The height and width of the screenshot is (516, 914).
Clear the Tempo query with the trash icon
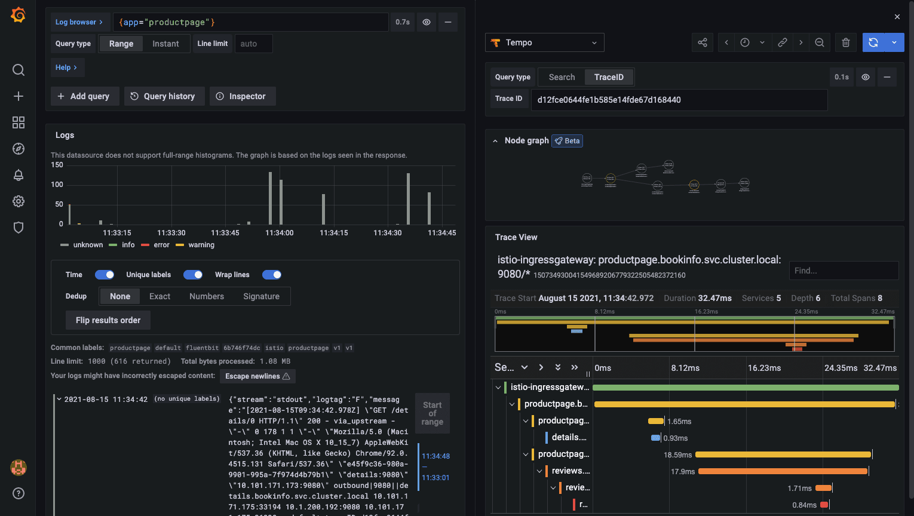tap(845, 42)
